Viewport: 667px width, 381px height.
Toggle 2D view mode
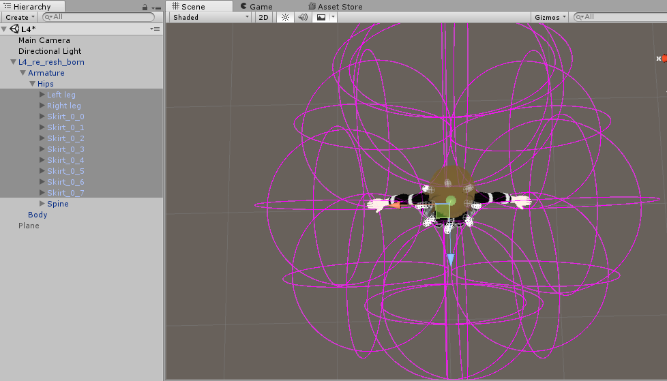click(264, 17)
